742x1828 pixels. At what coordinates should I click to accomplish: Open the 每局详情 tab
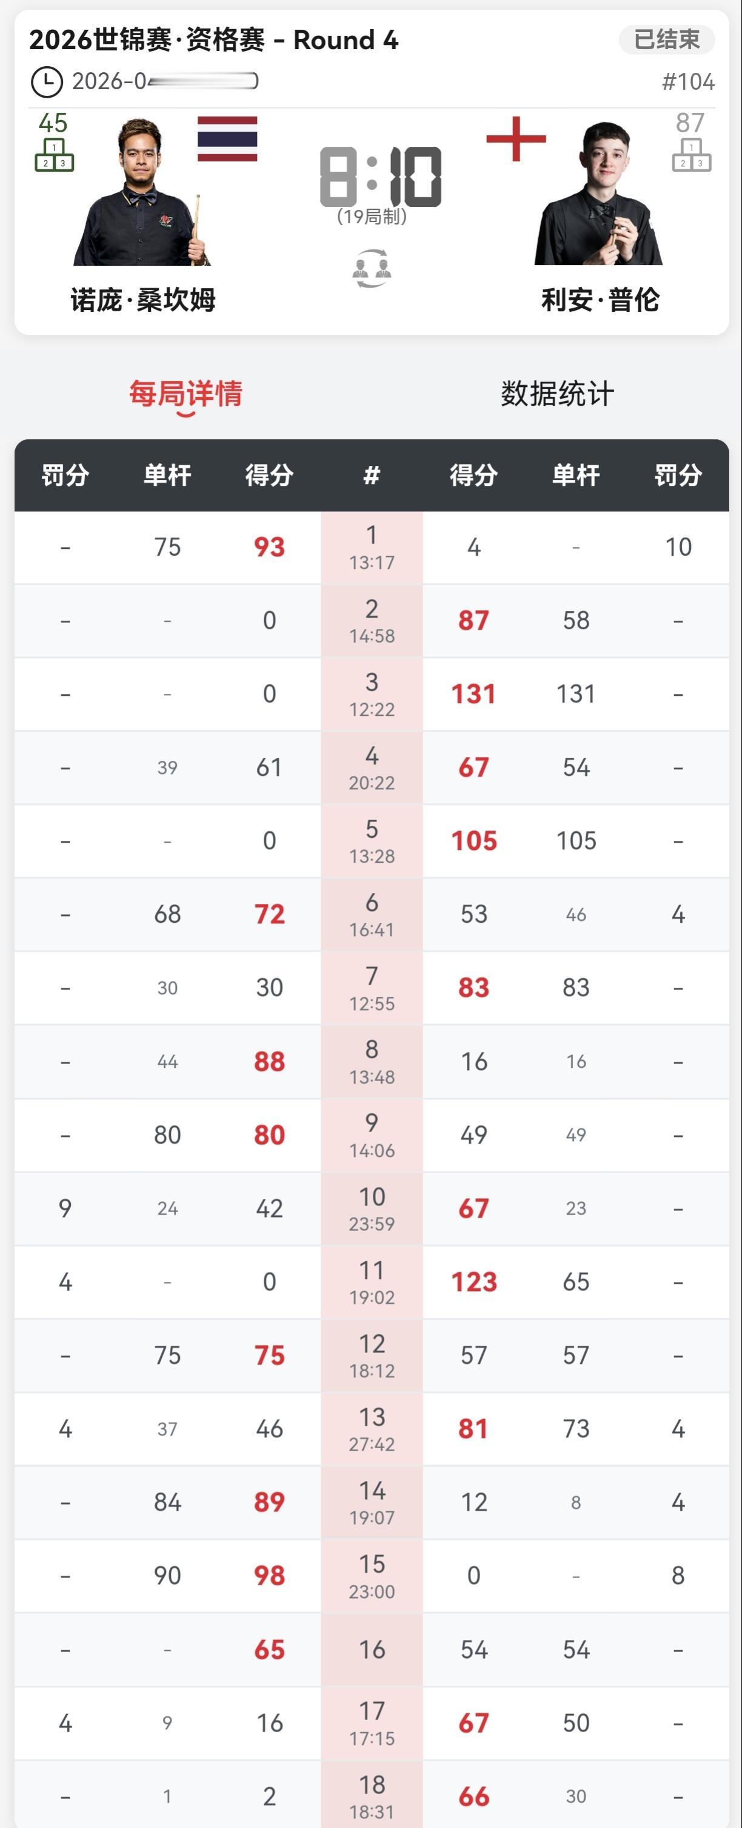point(186,394)
